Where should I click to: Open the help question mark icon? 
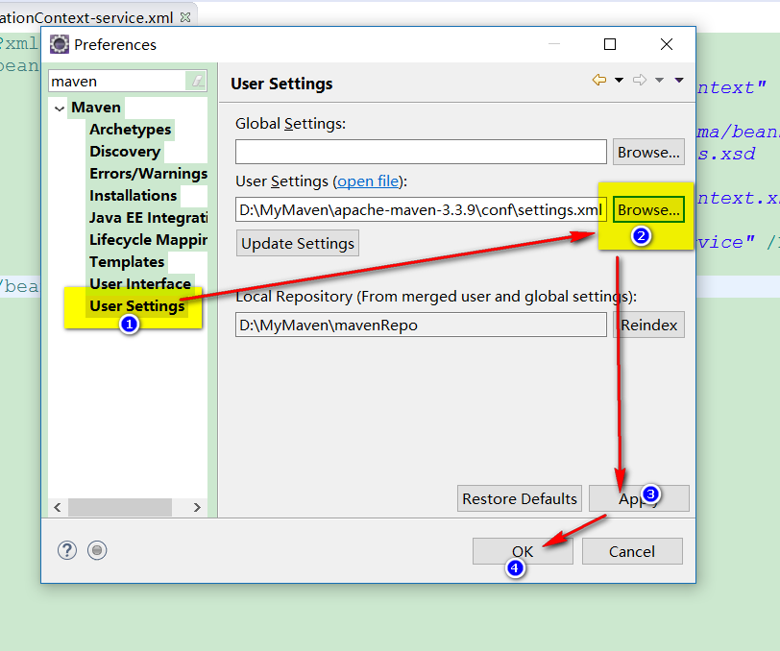click(66, 550)
